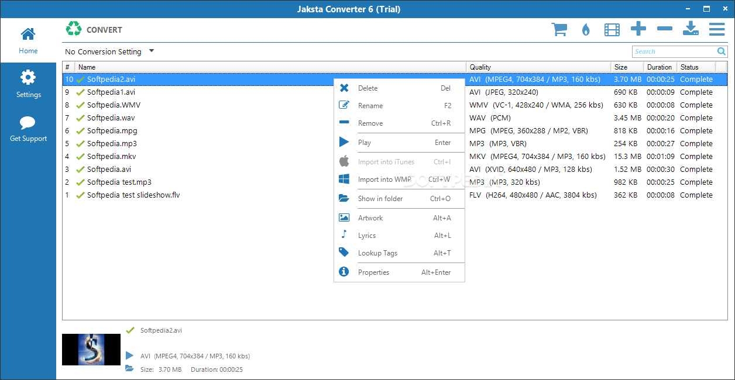The image size is (735, 380).
Task: Select the Softpedia.avi file row
Action: point(395,170)
